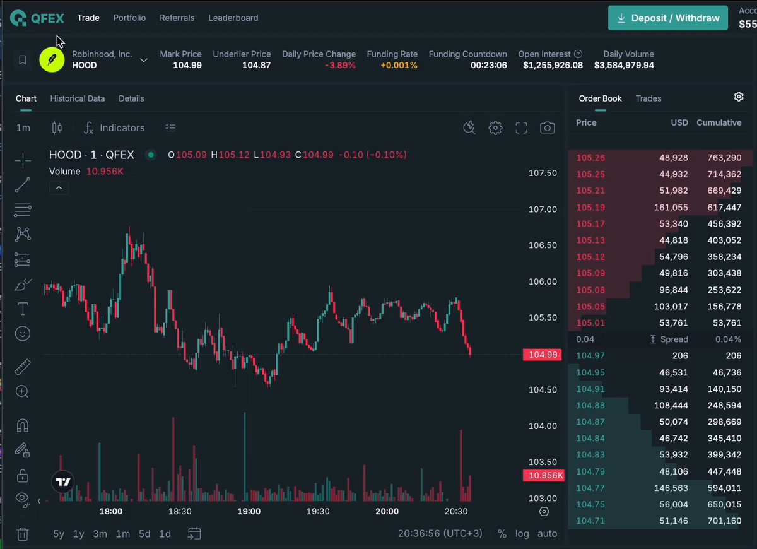Set chart range to 5d

(x=144, y=534)
